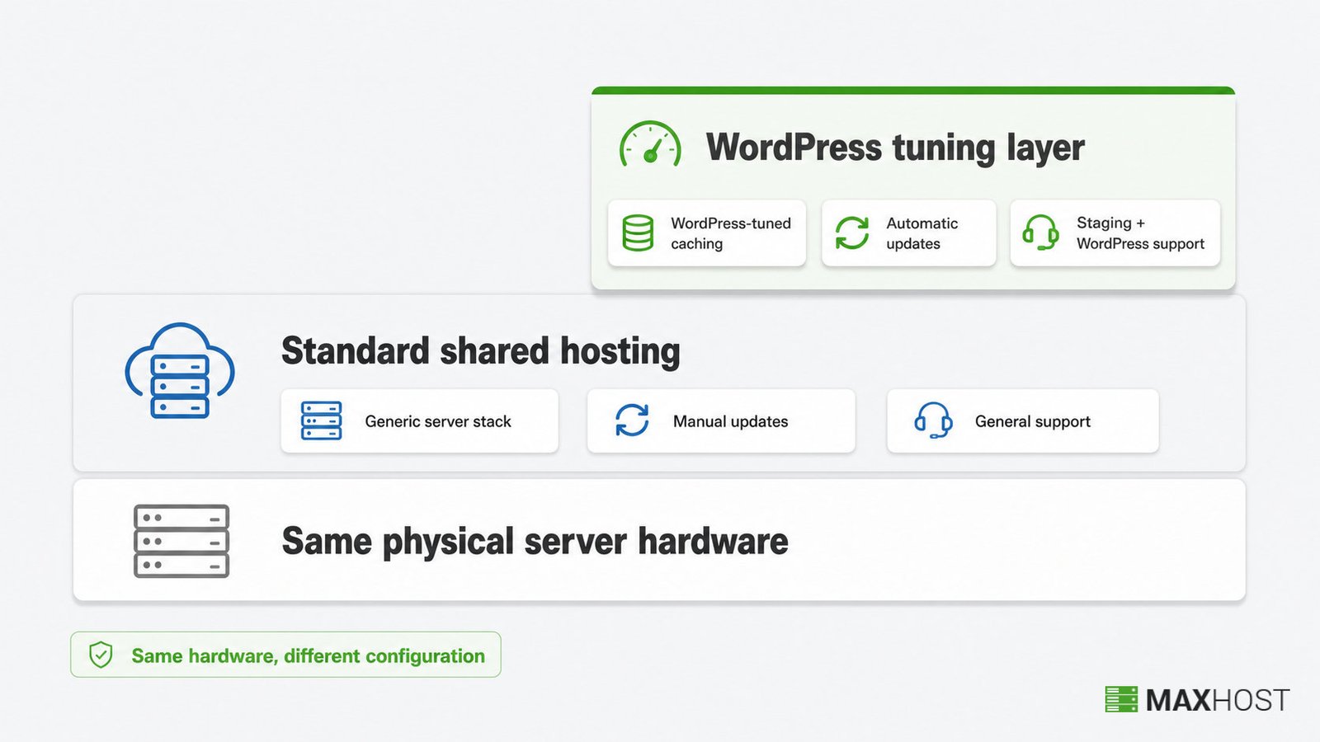The image size is (1320, 742).
Task: Click the blue manual updates refresh icon
Action: (632, 420)
